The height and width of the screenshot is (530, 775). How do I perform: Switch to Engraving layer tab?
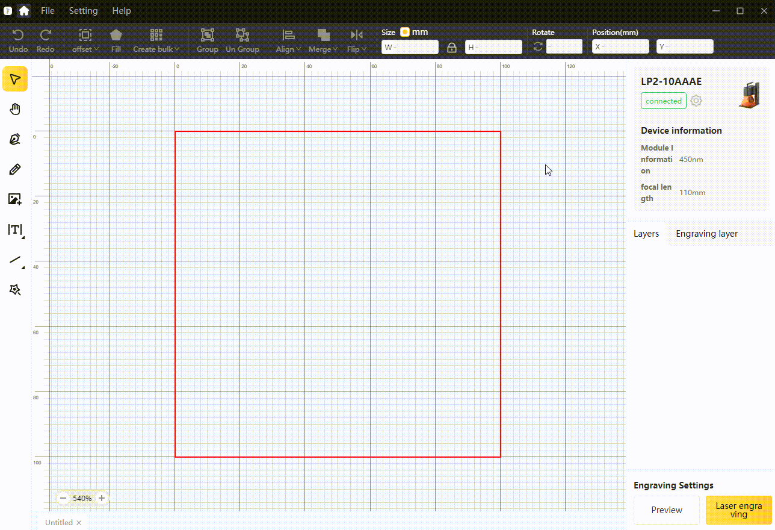(x=706, y=234)
